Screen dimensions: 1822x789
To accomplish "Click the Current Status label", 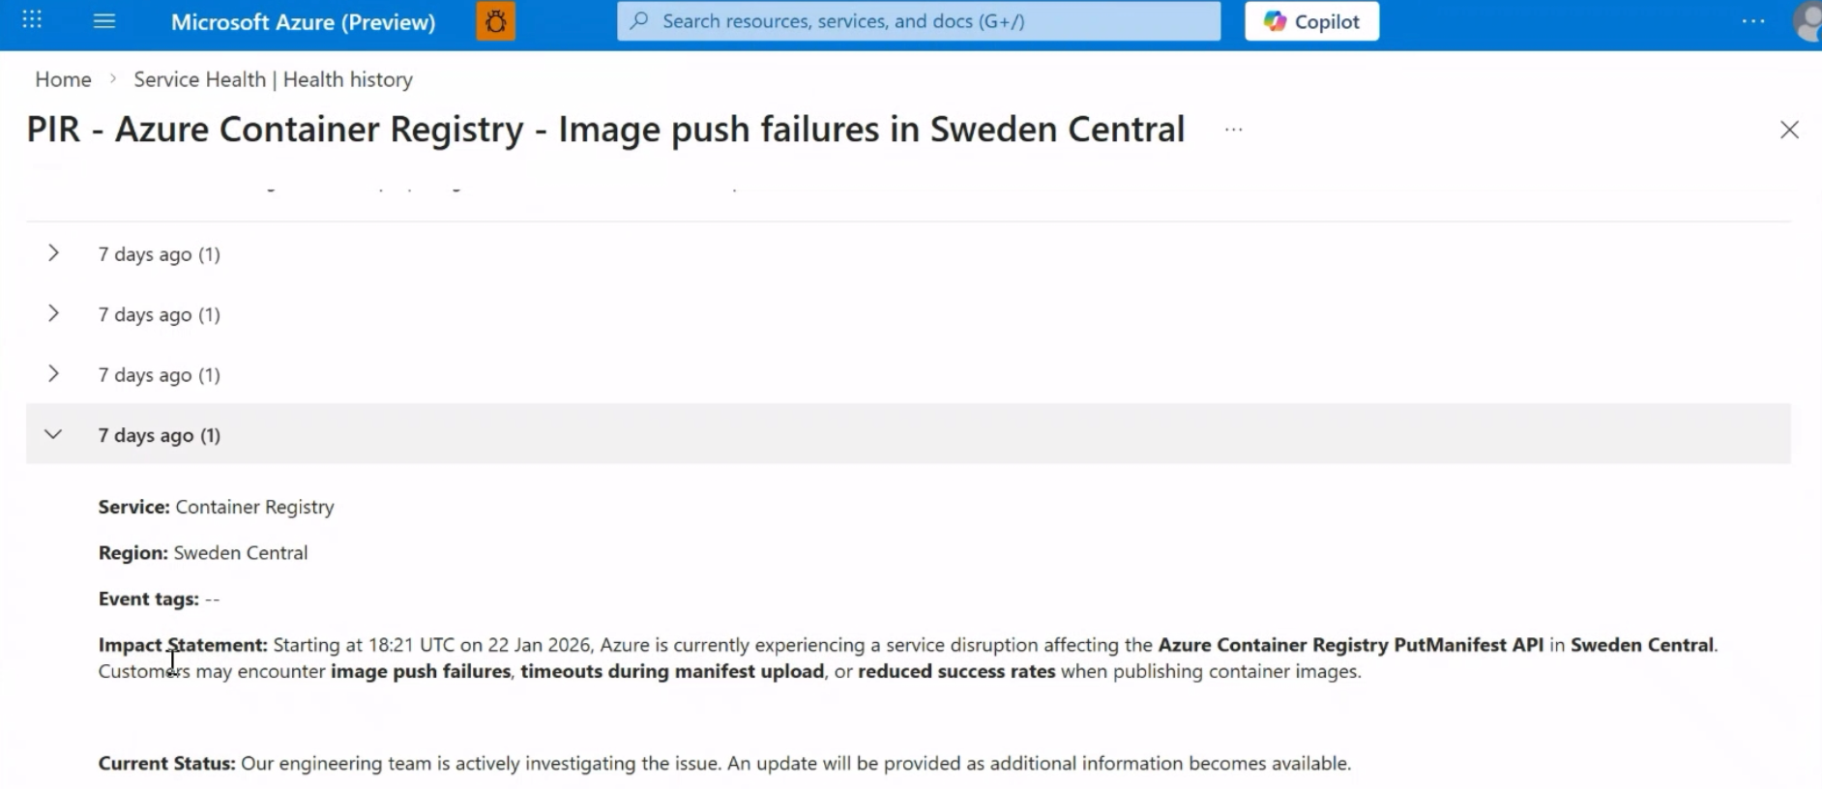I will [x=166, y=763].
